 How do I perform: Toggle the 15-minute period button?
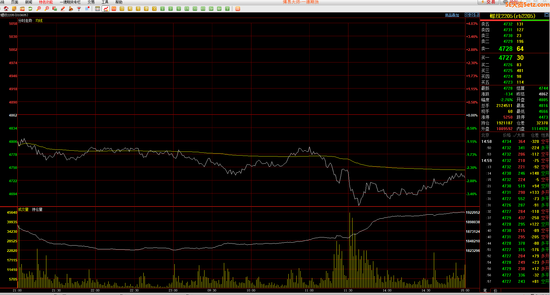tap(187, 9)
